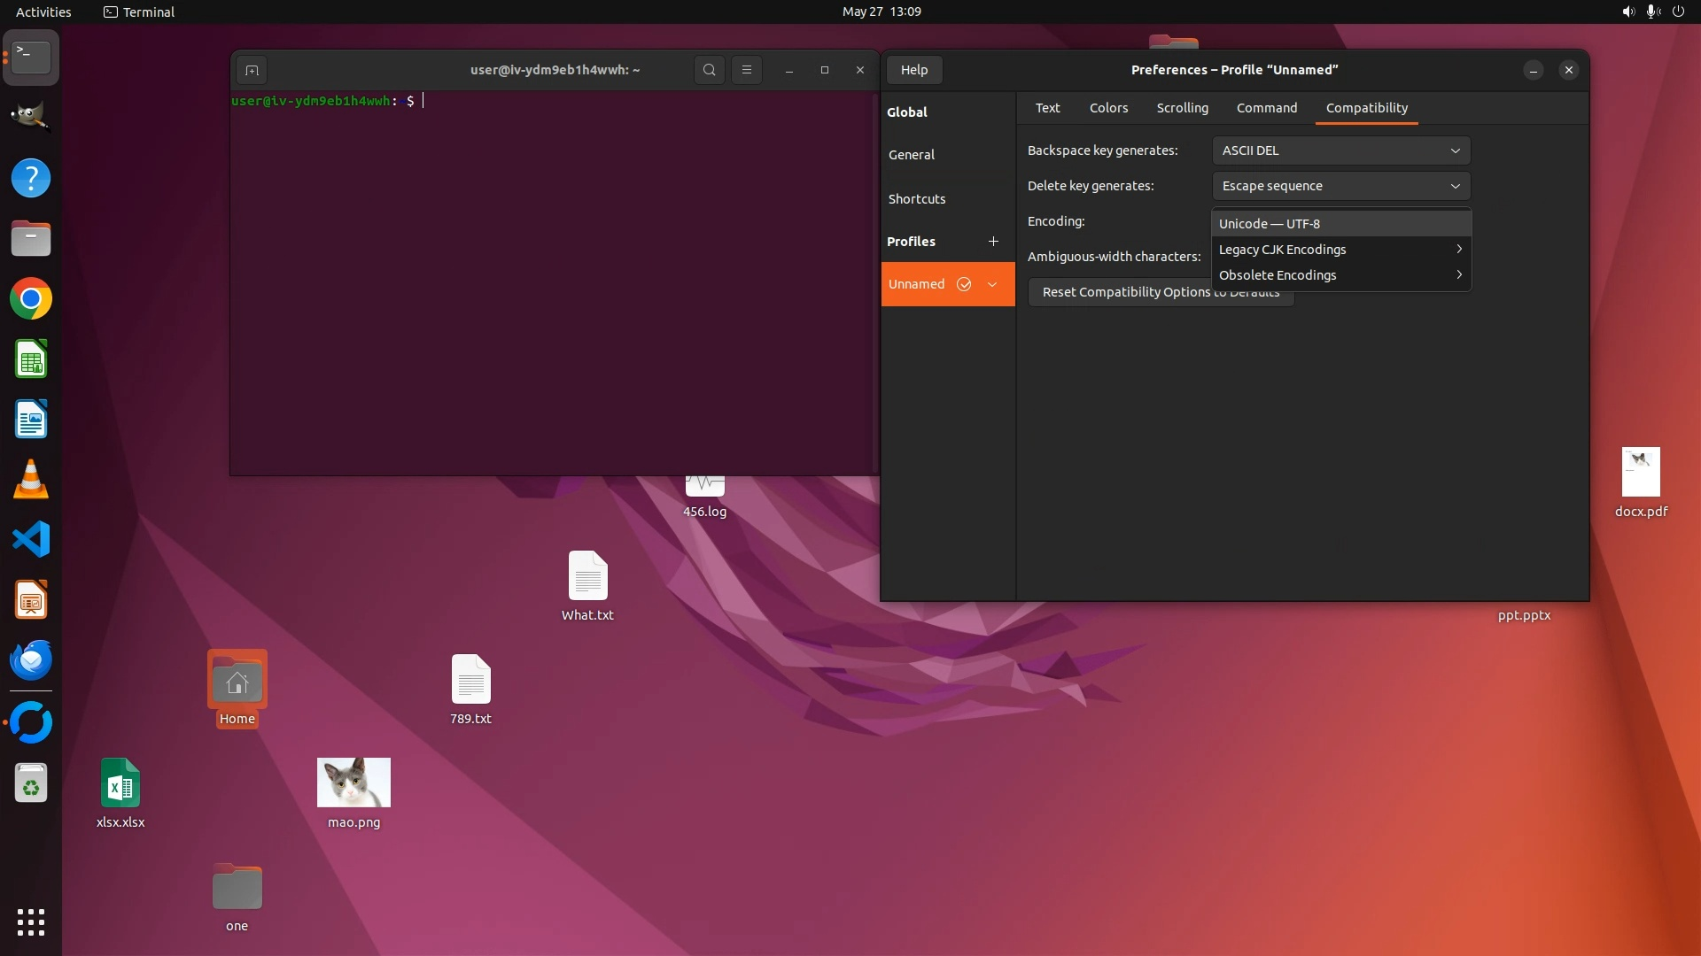Open Delete key generates dropdown

[1340, 186]
